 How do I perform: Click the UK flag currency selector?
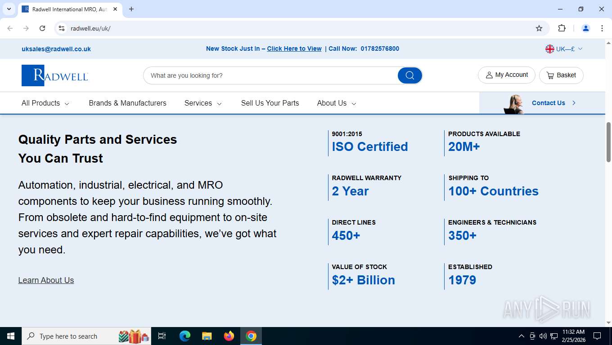point(564,49)
